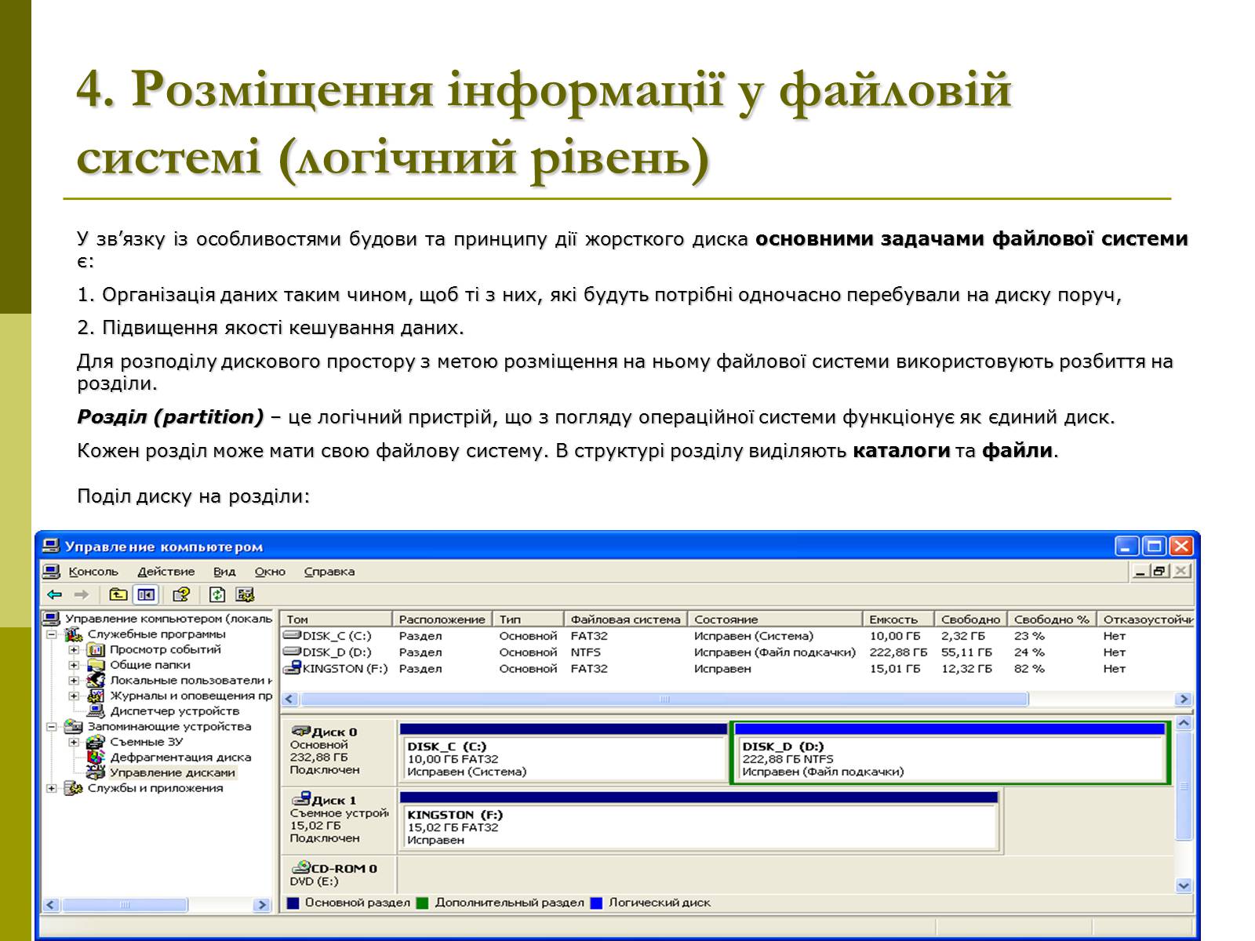Image resolution: width=1255 pixels, height=941 pixels.
Task: Click the tree pane scrollbar right arrow
Action: [x=262, y=904]
